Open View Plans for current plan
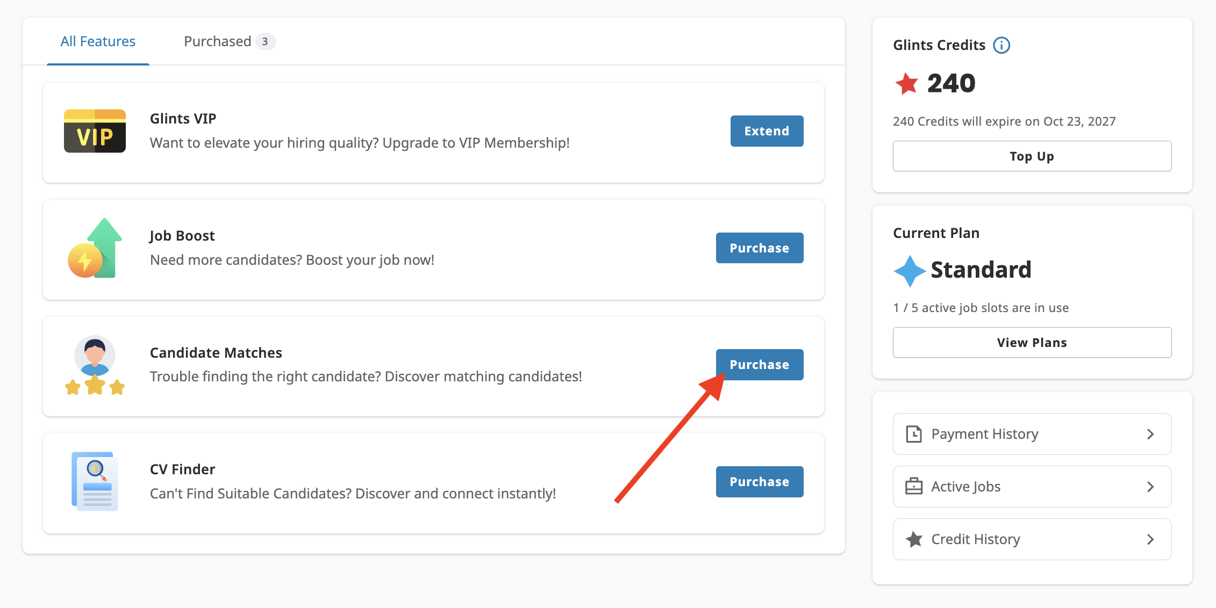The image size is (1216, 608). tap(1031, 342)
